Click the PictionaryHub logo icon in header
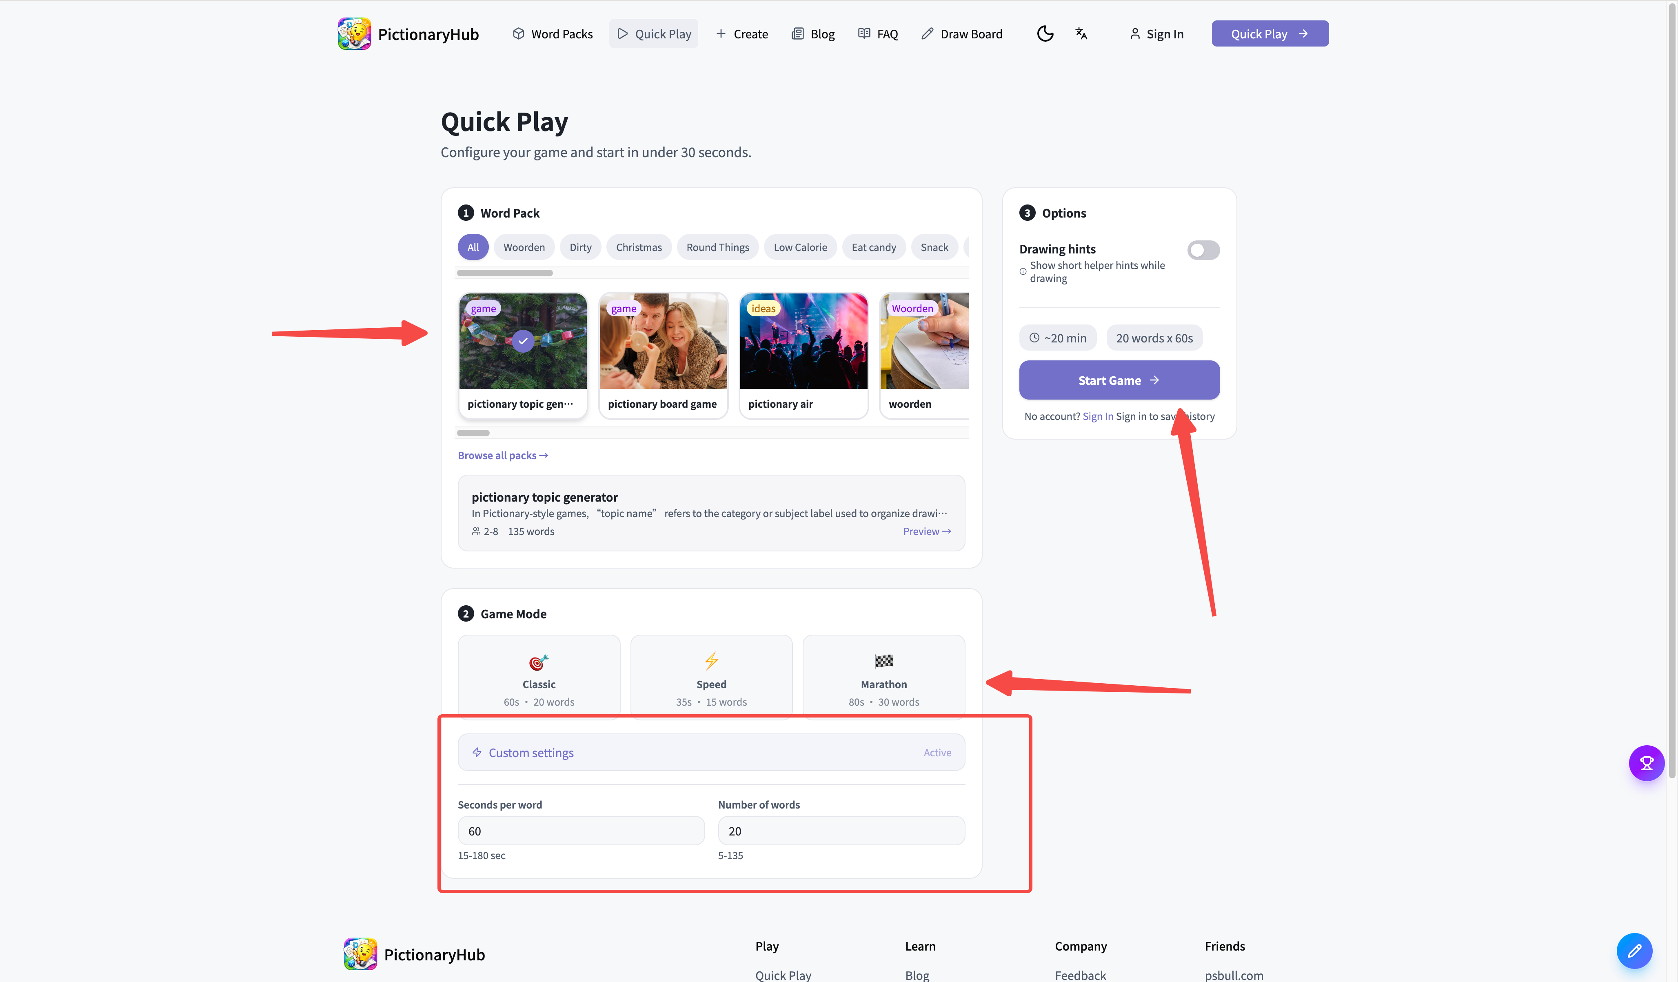The image size is (1678, 982). tap(353, 33)
